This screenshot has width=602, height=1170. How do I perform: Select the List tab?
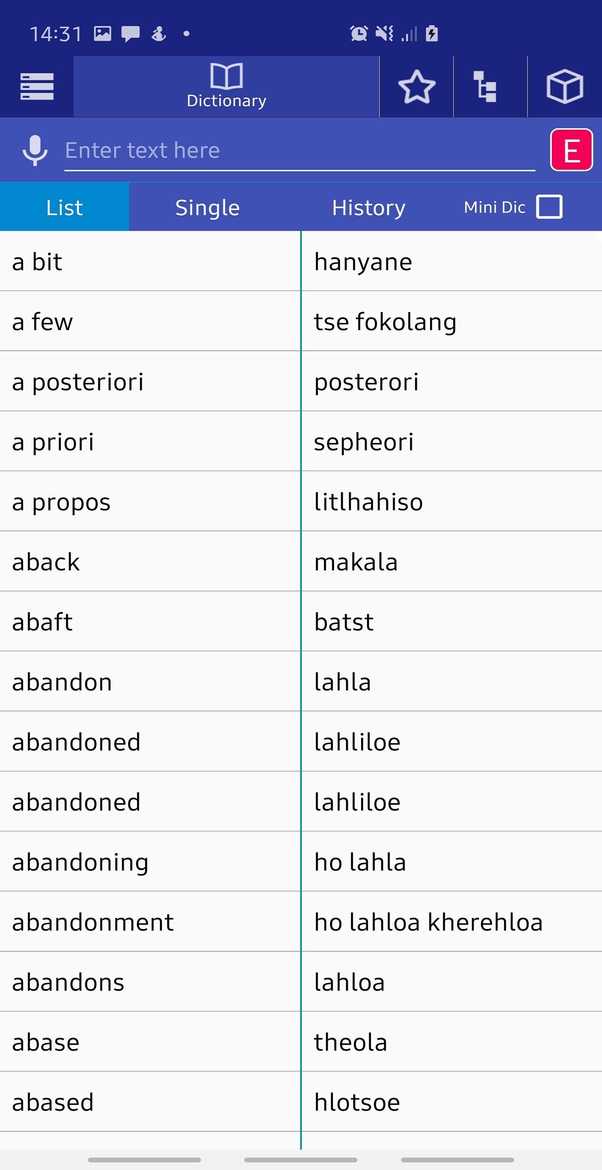coord(64,207)
